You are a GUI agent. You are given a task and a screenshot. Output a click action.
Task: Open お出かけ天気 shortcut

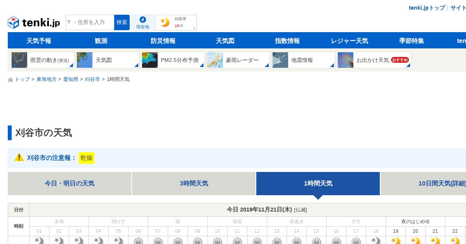click(x=374, y=60)
